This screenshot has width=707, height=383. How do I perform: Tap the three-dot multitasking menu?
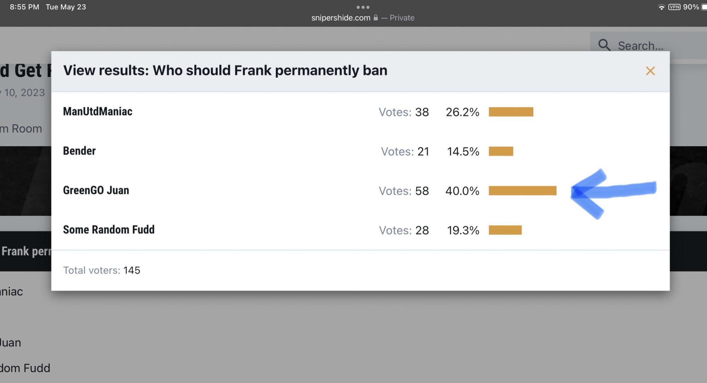point(363,7)
